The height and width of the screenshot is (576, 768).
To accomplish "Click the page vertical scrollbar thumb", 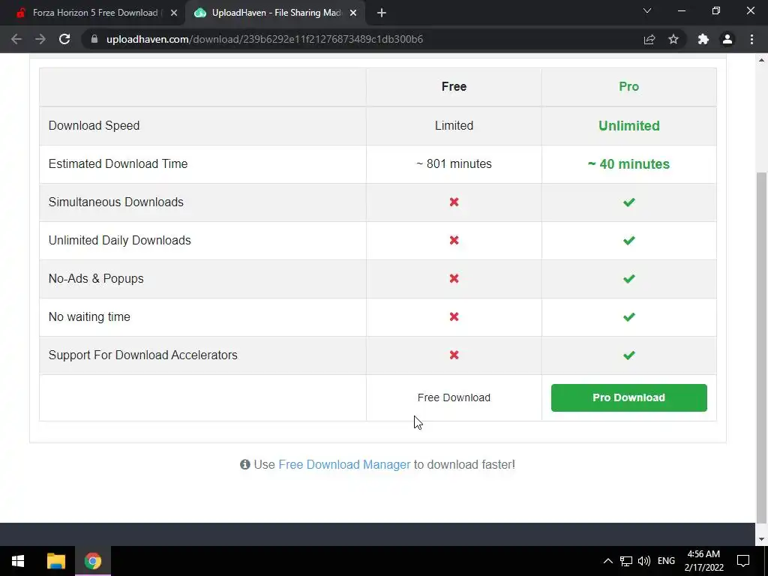I will point(762,346).
